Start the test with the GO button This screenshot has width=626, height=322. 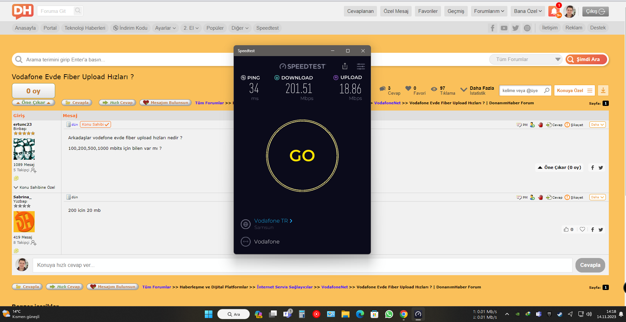click(302, 155)
